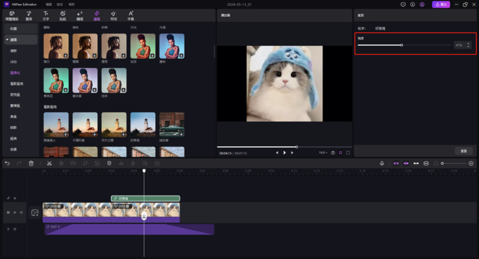Collapse the 濾鏡 category in the sidebar
Image resolution: width=479 pixels, height=259 pixels.
(7, 39)
